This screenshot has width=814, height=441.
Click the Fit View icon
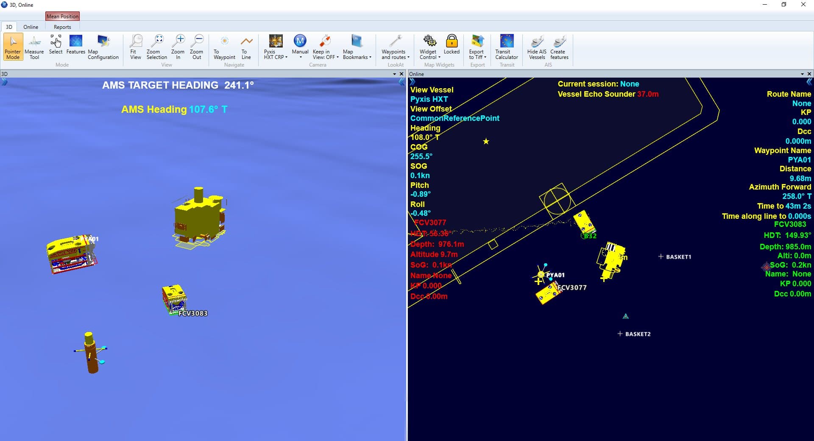click(136, 47)
